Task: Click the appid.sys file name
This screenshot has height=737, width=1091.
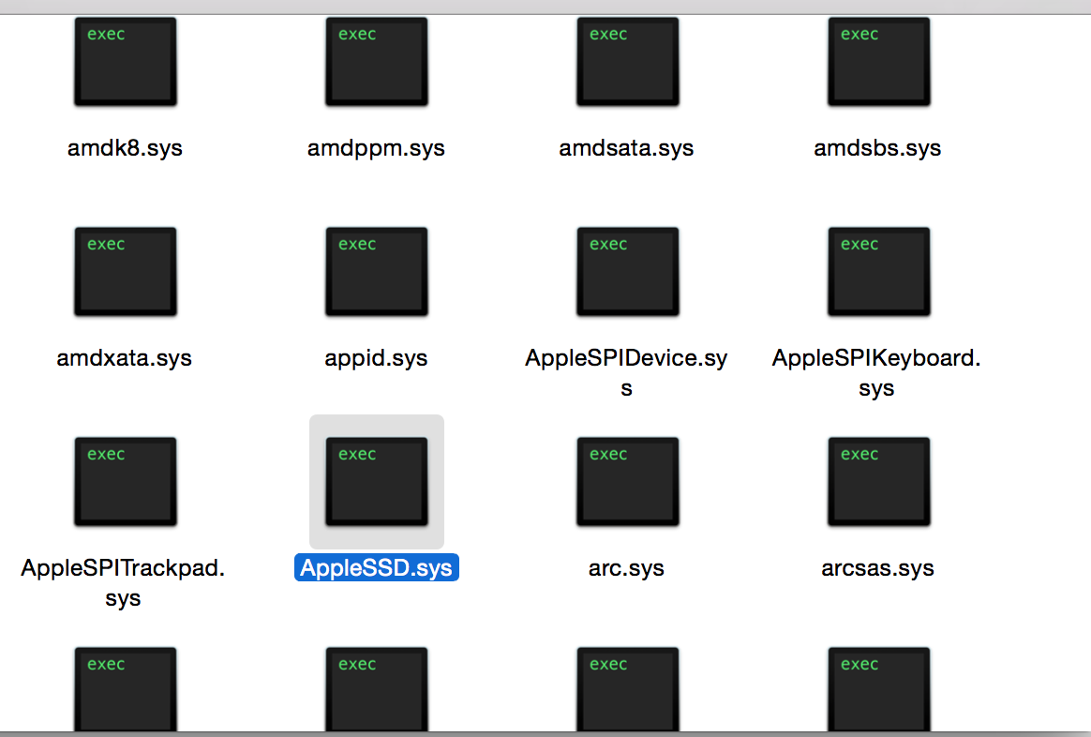Action: [x=376, y=358]
